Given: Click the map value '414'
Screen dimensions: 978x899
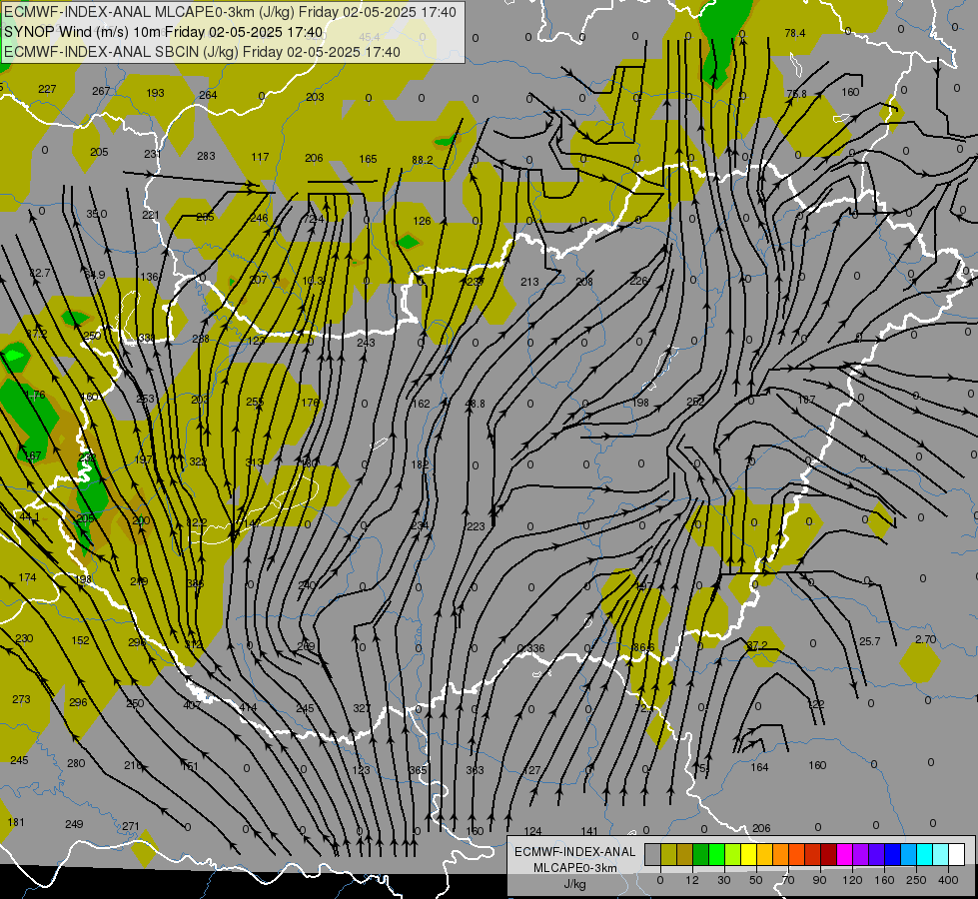Looking at the screenshot, I should click(x=248, y=707).
